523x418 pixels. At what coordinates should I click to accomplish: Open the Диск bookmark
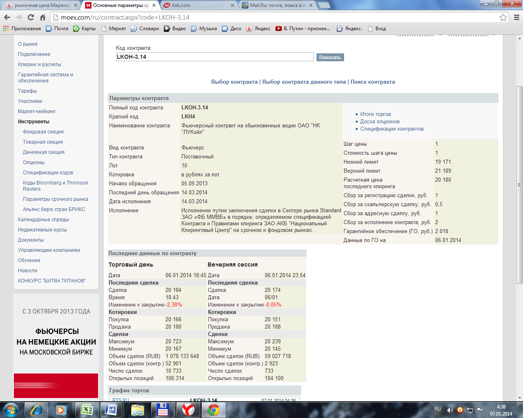(x=232, y=29)
